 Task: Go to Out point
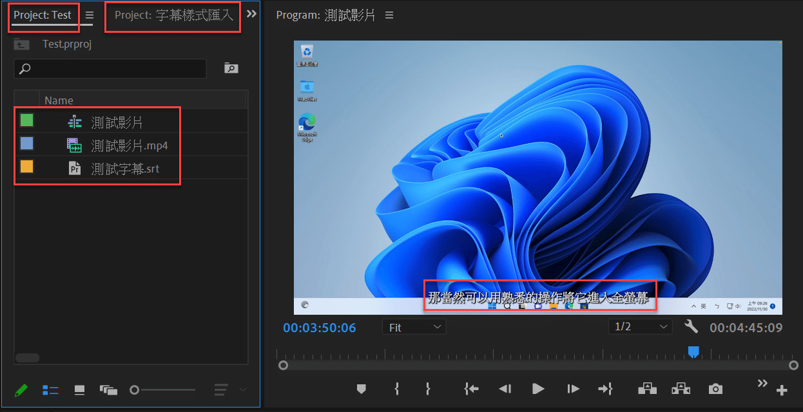click(x=605, y=389)
